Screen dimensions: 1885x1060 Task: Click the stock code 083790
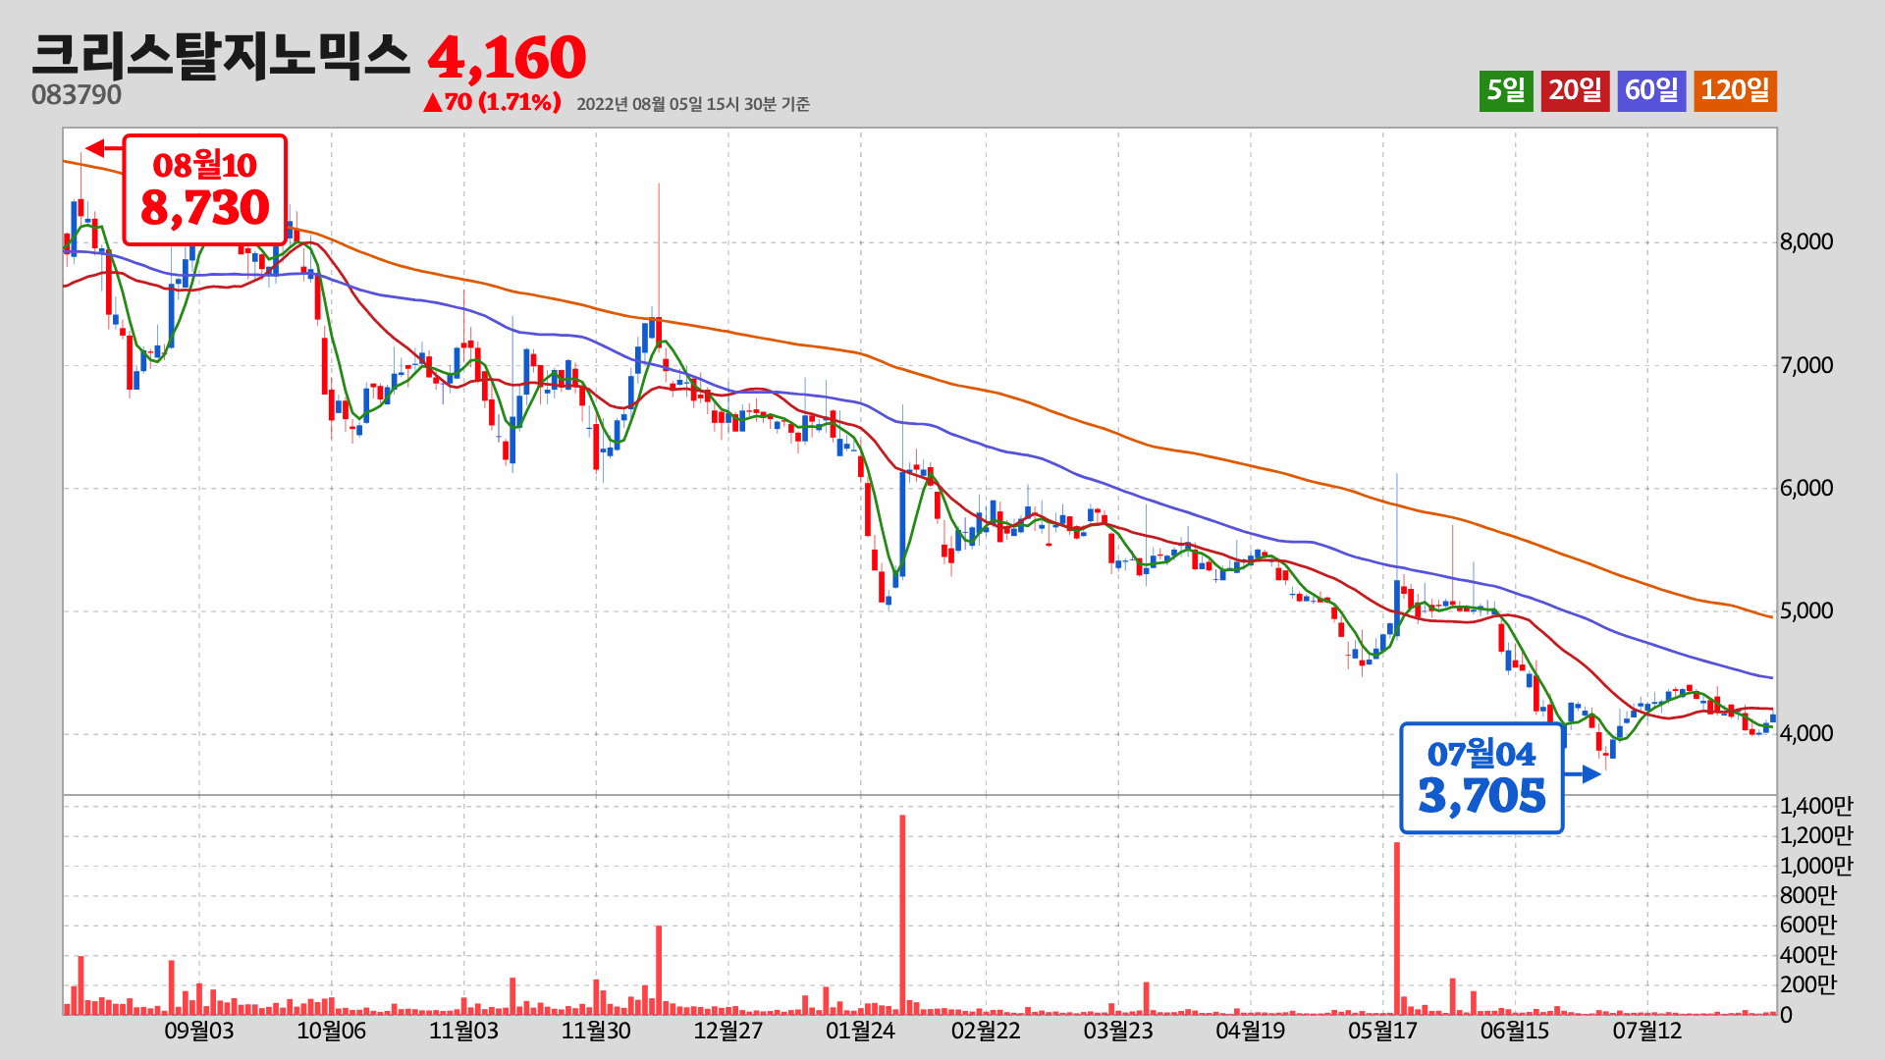pyautogui.click(x=77, y=95)
